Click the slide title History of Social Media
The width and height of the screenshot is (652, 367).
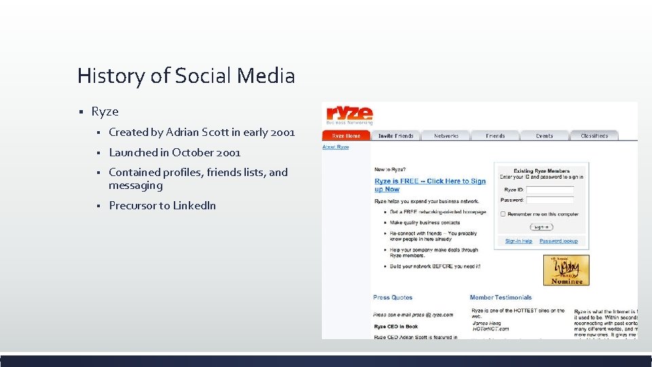tap(186, 75)
